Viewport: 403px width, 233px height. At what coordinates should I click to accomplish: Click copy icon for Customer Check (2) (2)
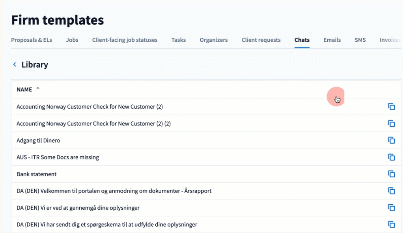[x=391, y=124]
